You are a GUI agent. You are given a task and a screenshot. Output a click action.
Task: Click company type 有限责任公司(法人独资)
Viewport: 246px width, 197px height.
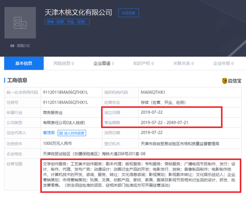click(64, 123)
